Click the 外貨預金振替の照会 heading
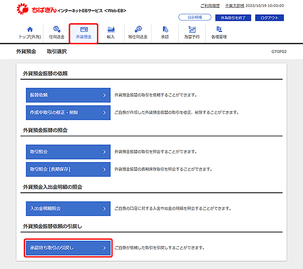The height and width of the screenshot is (269, 303). click(x=45, y=130)
